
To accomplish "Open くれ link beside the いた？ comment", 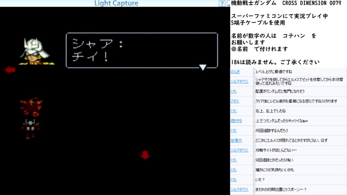I will click(x=234, y=180).
